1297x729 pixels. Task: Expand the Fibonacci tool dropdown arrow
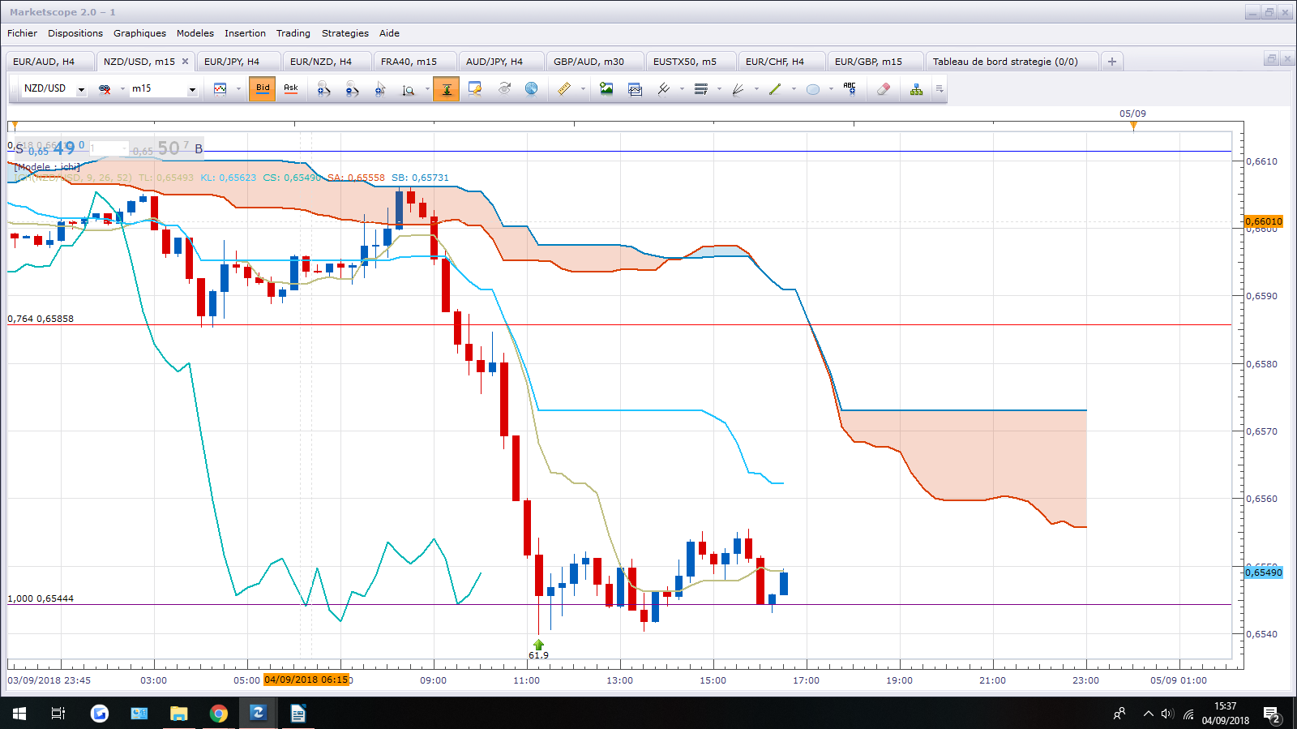pyautogui.click(x=719, y=89)
